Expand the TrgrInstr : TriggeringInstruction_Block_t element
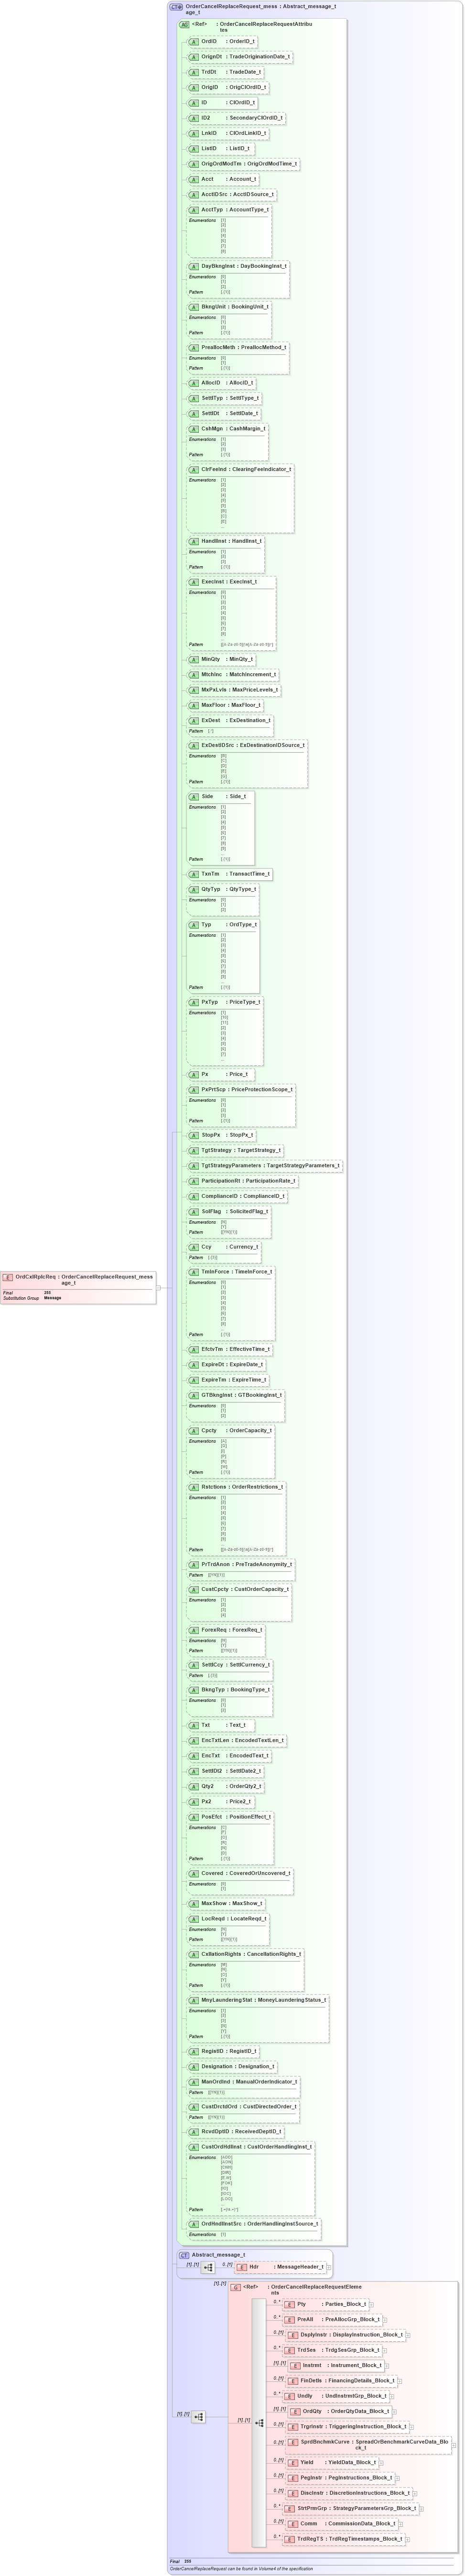This screenshot has width=465, height=2576. pos(412,2426)
